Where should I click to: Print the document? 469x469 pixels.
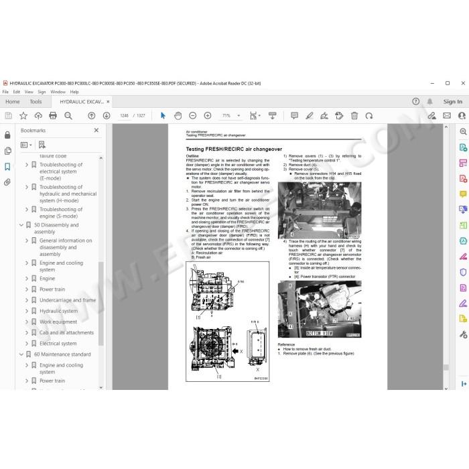pyautogui.click(x=53, y=115)
